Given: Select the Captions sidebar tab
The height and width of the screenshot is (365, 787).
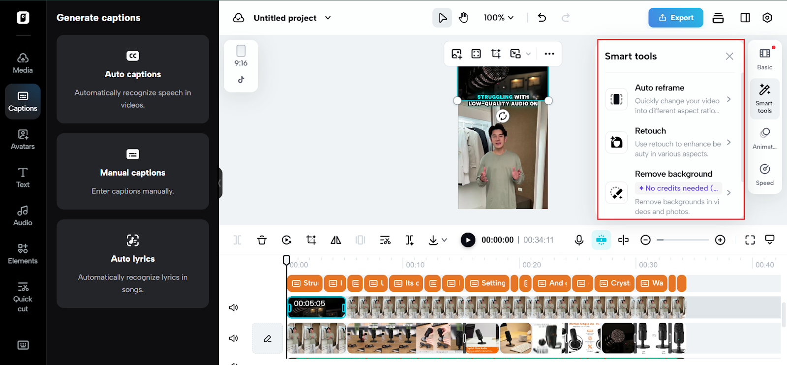Looking at the screenshot, I should pyautogui.click(x=23, y=101).
